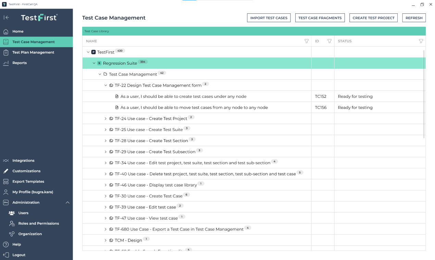Click the Integrations icon
The height and width of the screenshot is (260, 435).
6,160
